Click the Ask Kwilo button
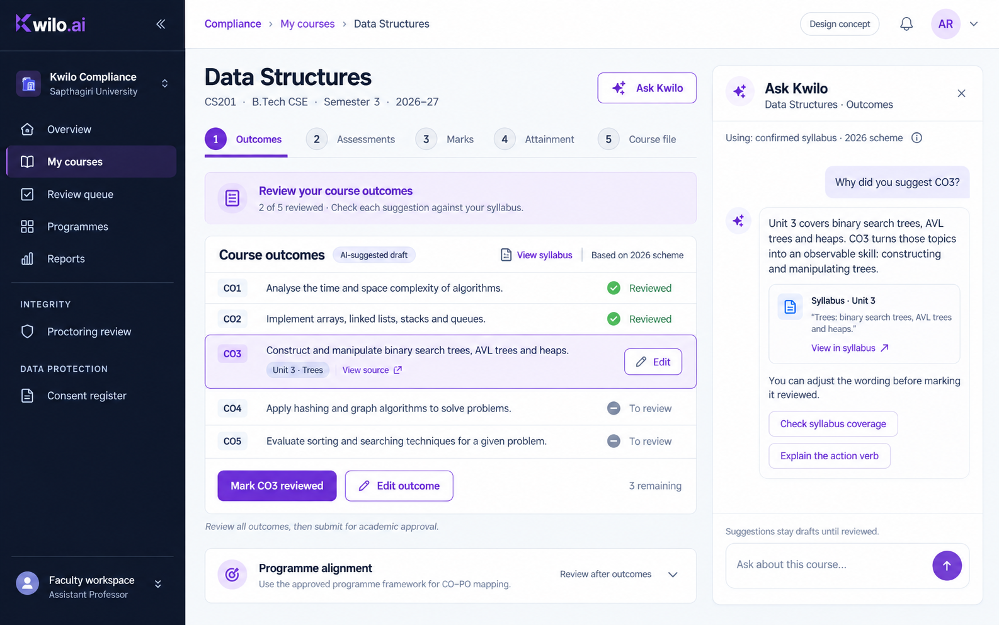Screen dimensions: 999x625 [x=647, y=88]
